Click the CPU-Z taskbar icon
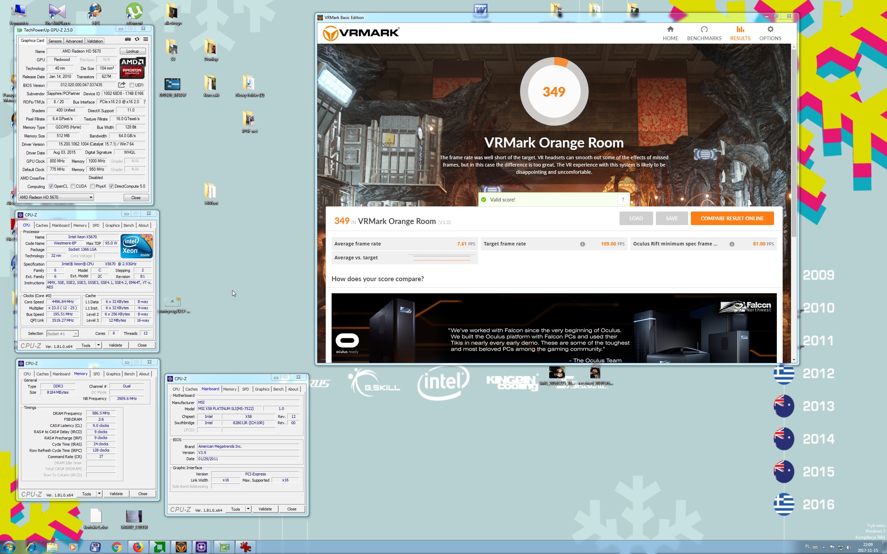The width and height of the screenshot is (887, 554). click(202, 547)
